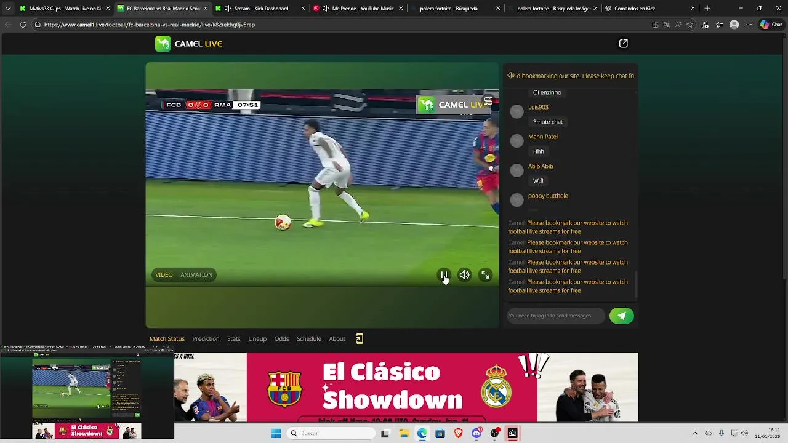Close the Me Prende YouTube Music tab
The height and width of the screenshot is (443, 788).
click(x=401, y=9)
